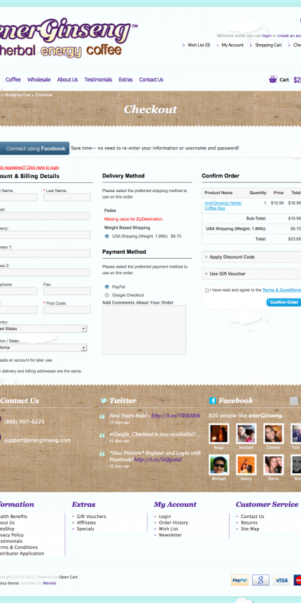The width and height of the screenshot is (301, 603).
Task: Click the Google Checkout badge in footer
Action: pyautogui.click(x=260, y=580)
